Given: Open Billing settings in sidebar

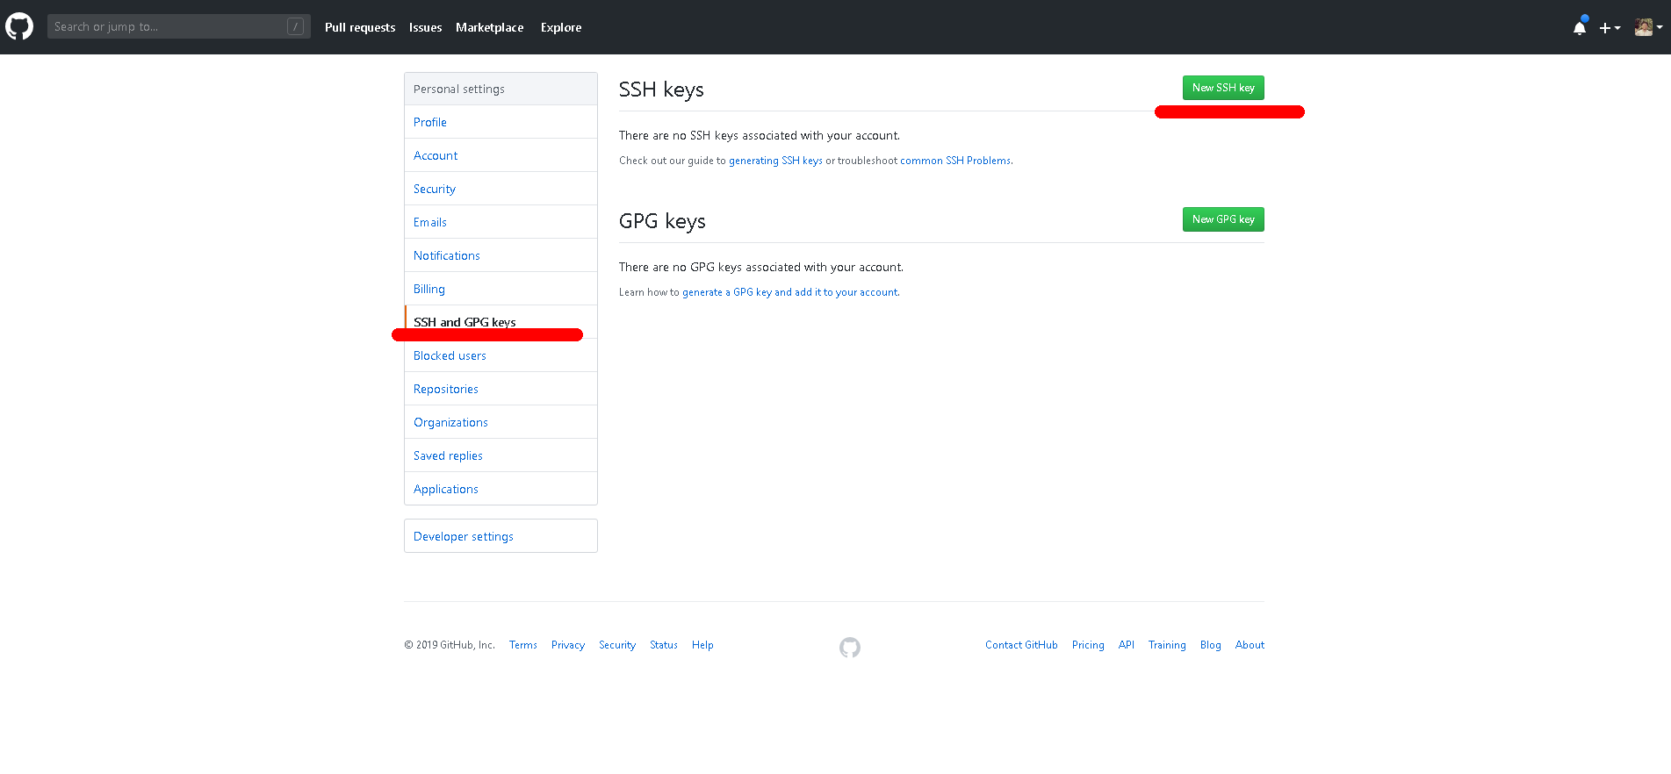Looking at the screenshot, I should click(x=501, y=289).
